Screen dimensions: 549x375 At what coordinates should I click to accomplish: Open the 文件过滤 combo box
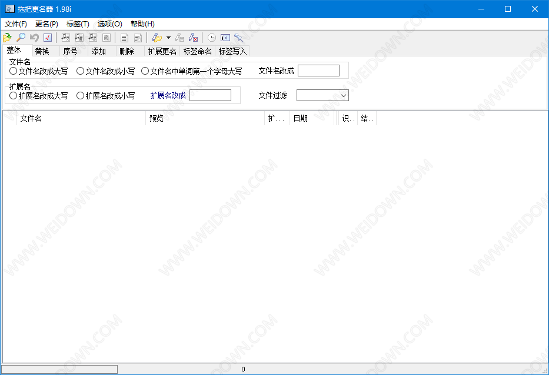[322, 95]
